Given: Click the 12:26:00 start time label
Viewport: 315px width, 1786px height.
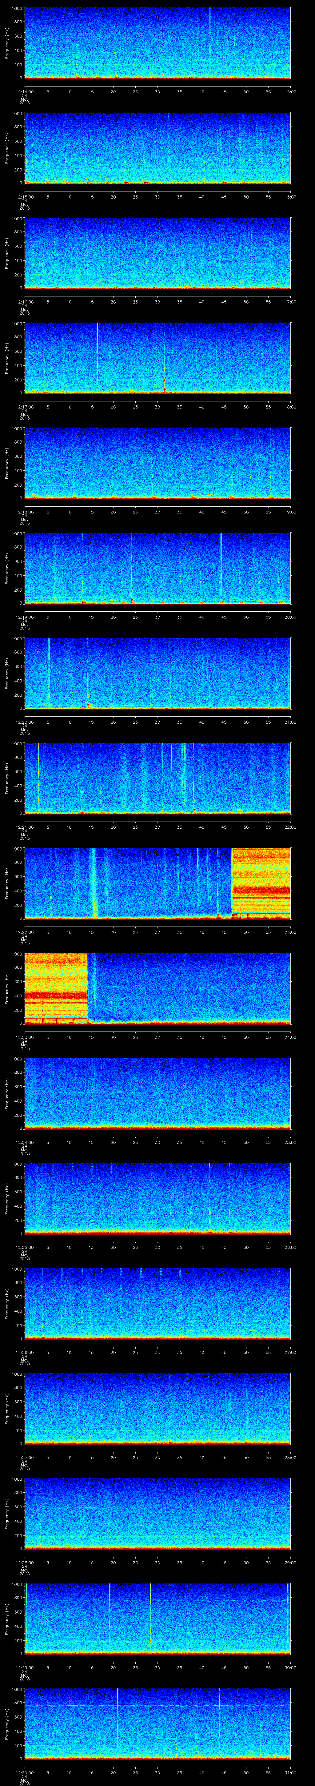Looking at the screenshot, I should [x=24, y=1352].
